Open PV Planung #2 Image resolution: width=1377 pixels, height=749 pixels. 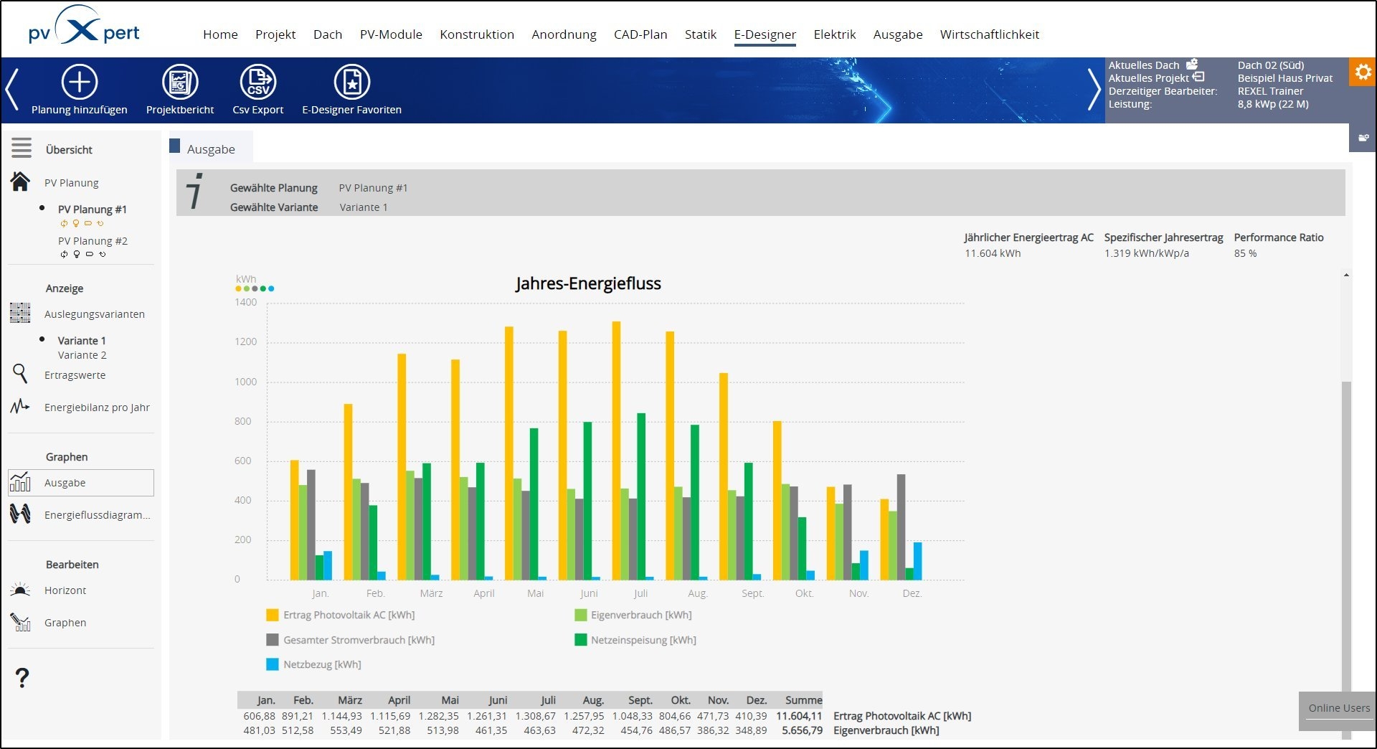pos(93,241)
